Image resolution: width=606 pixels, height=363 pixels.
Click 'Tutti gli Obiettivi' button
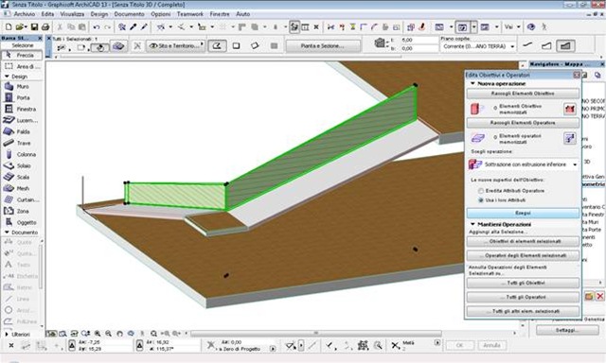[523, 284]
